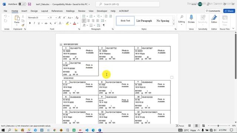Decrease font size with shrink icon
Screen dimensions: 237x133
coord(64,18)
